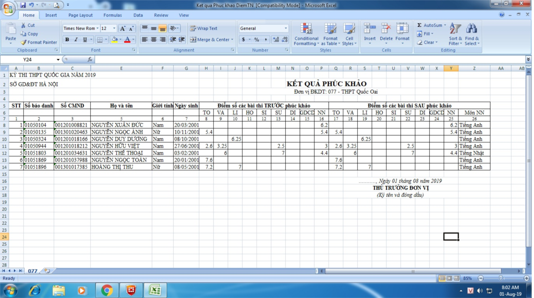Switch to the Page Layout tab

[x=80, y=15]
